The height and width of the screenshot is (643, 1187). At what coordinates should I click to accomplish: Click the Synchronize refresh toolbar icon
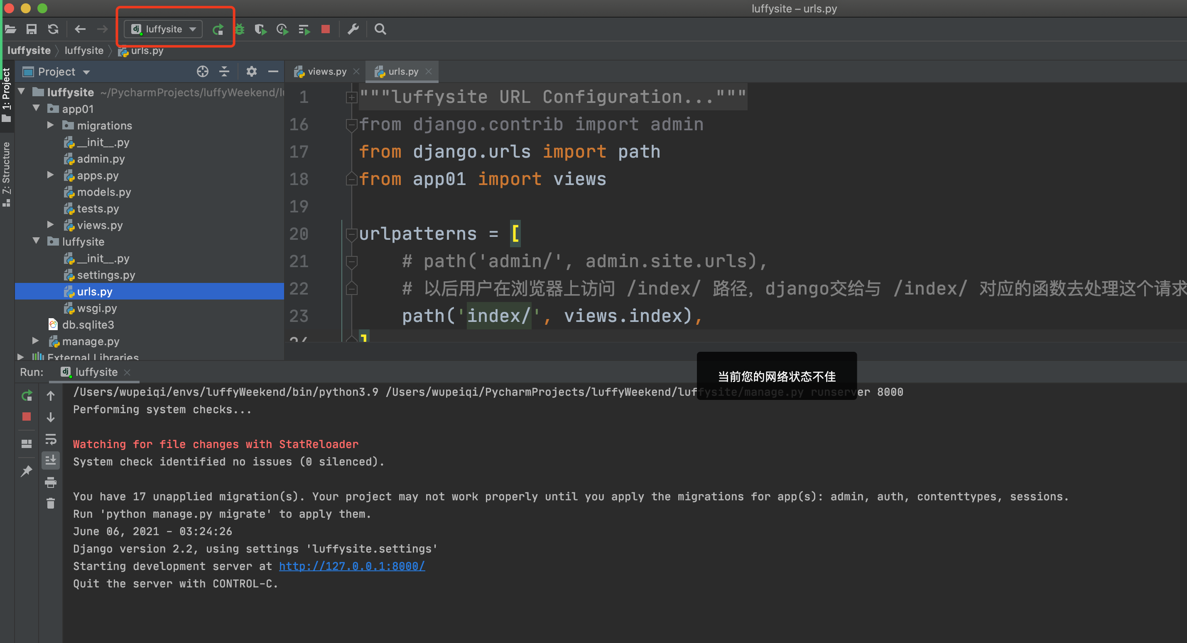pyautogui.click(x=53, y=29)
